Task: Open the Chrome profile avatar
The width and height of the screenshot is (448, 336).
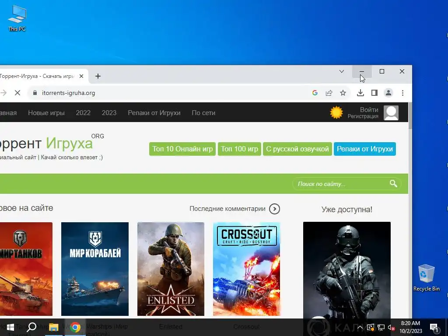Action: 388,93
